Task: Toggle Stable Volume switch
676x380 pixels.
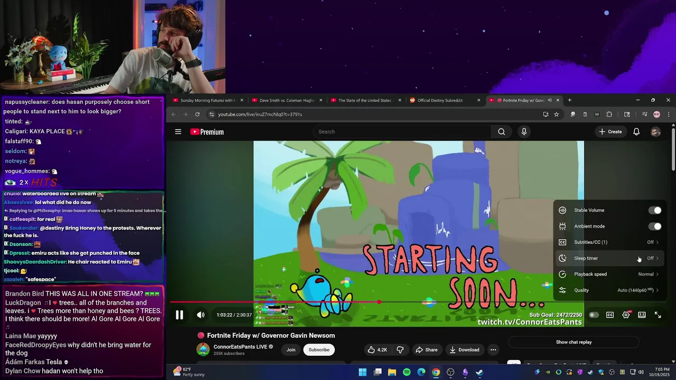Action: (x=655, y=210)
